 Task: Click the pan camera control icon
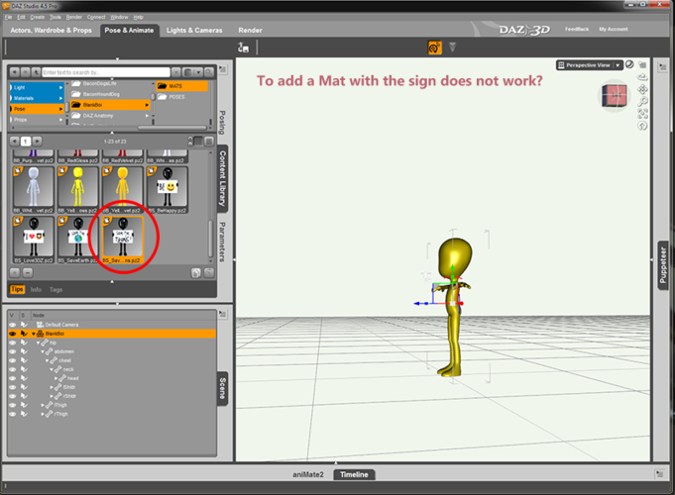tap(642, 89)
